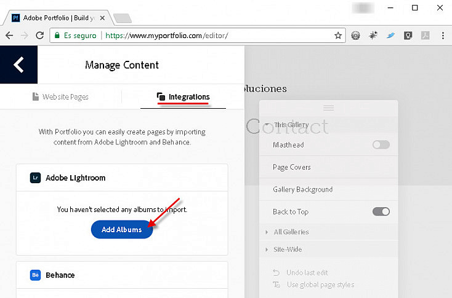
Task: Click the Add Albums button
Action: pos(122,229)
